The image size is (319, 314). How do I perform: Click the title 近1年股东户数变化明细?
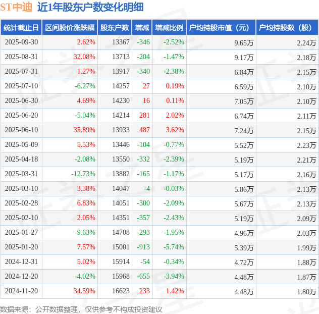pos(90,7)
